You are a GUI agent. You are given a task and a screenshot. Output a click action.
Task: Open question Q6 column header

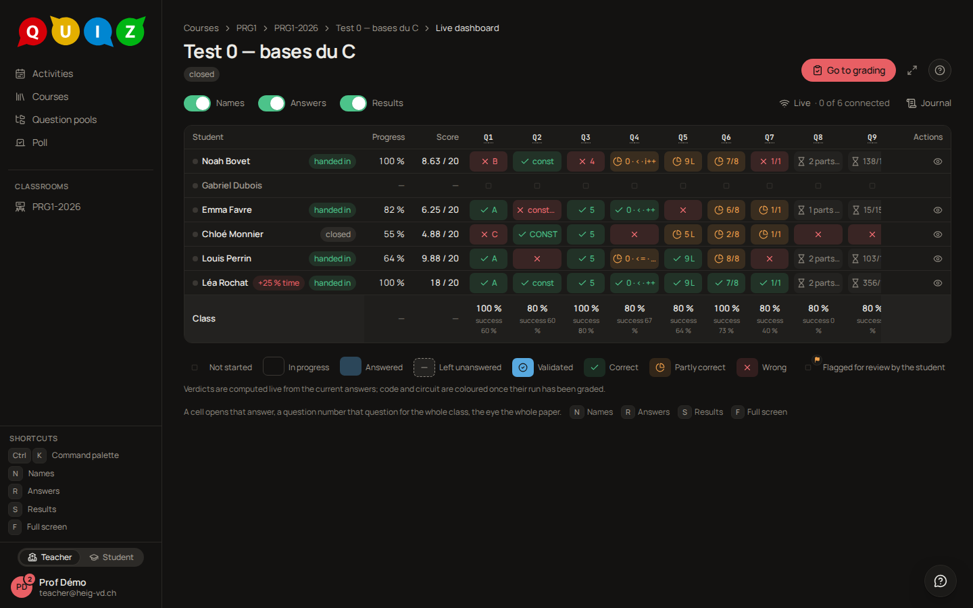[726, 137]
